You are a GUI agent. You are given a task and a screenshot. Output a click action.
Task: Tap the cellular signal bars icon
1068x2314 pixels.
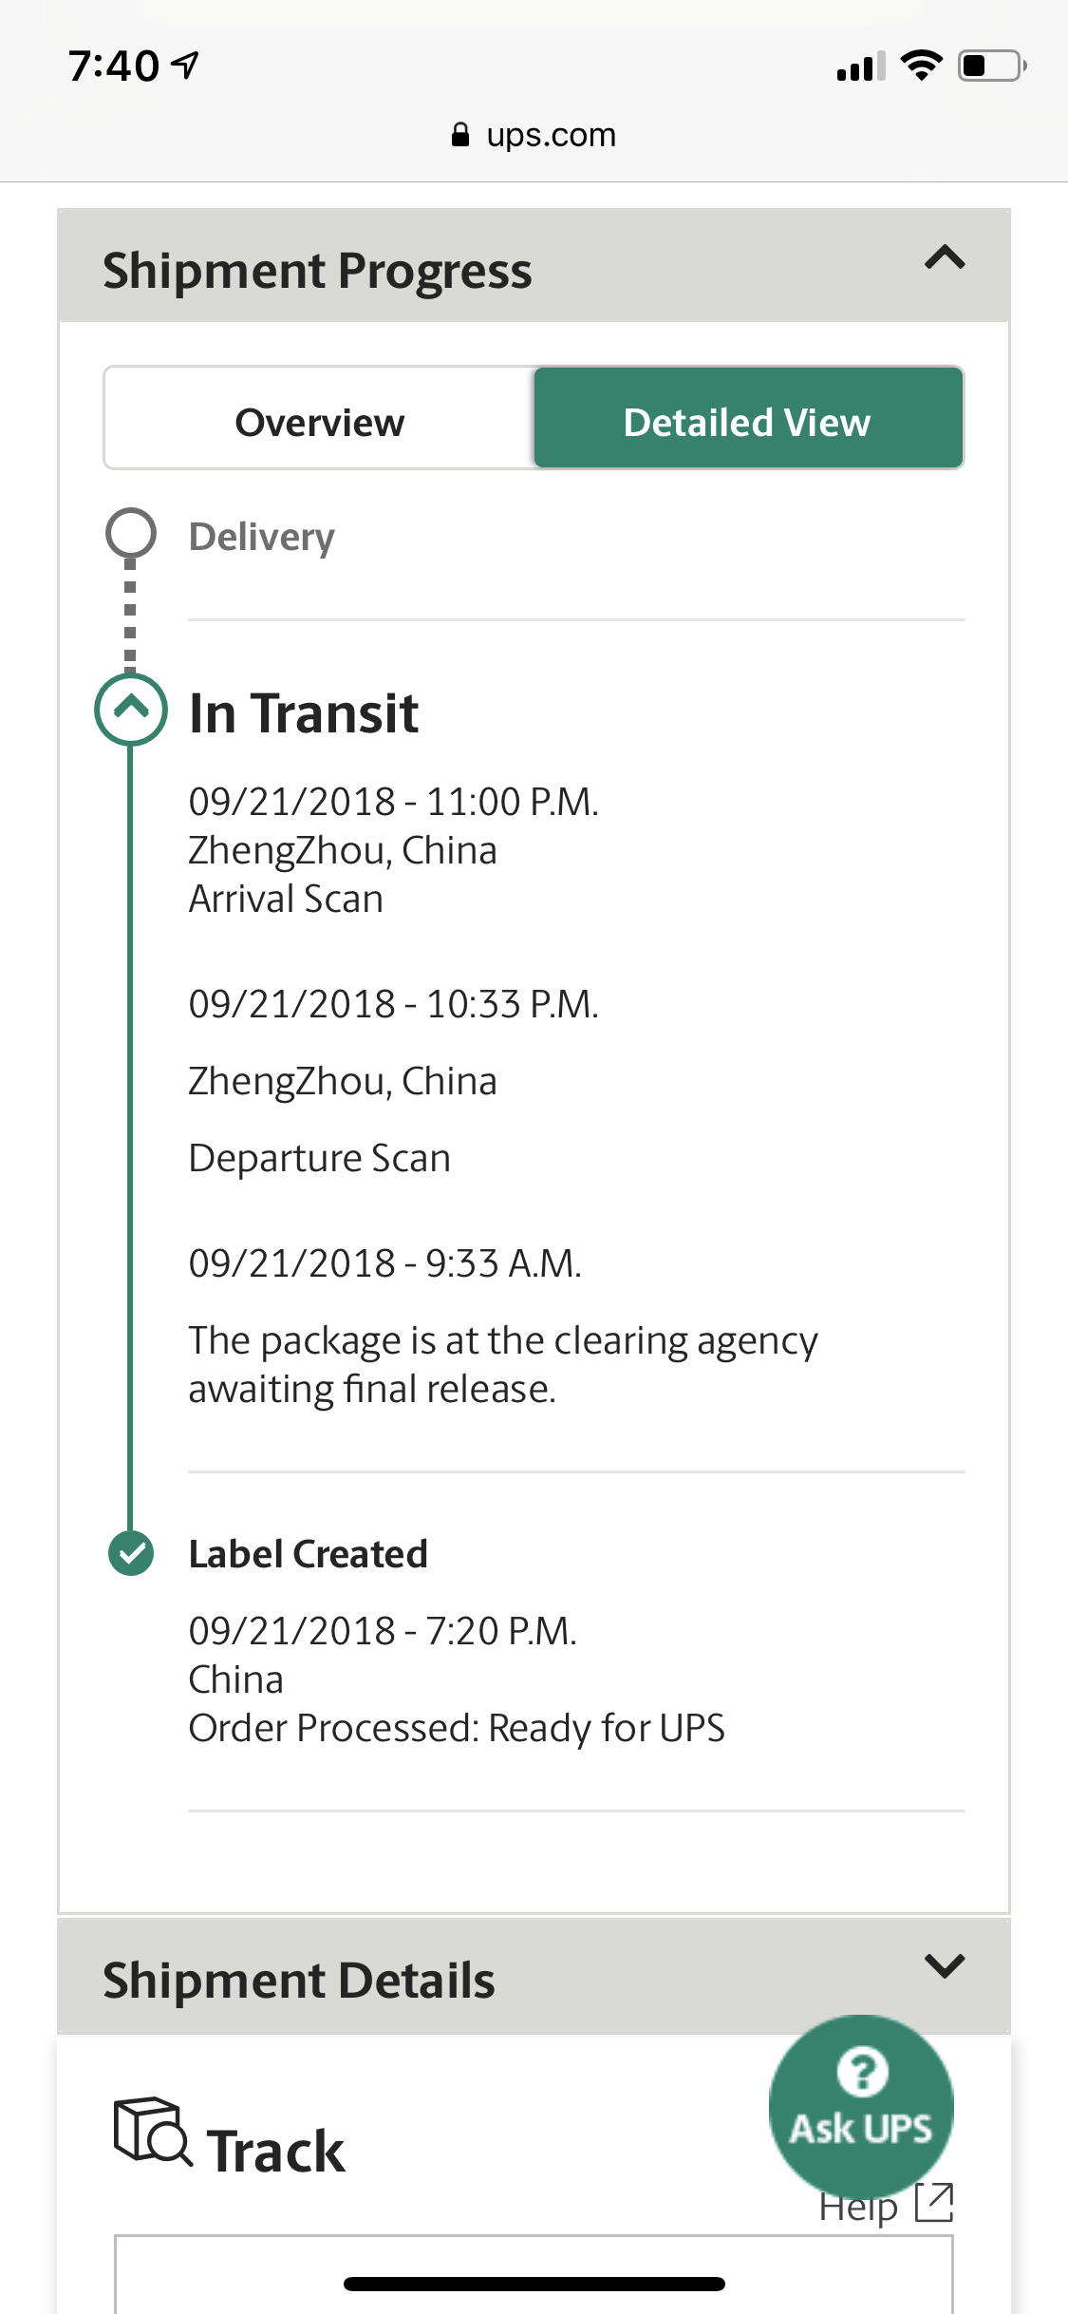tap(861, 66)
